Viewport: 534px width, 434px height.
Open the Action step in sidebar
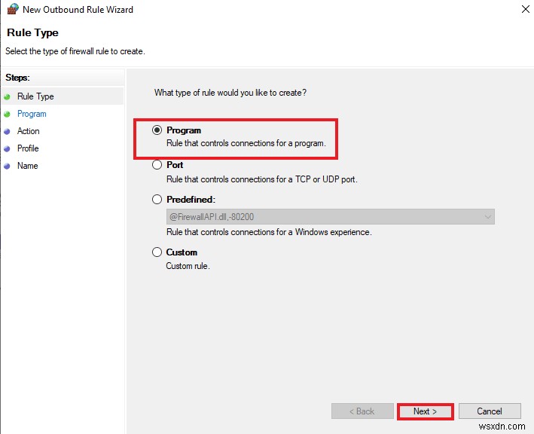(x=29, y=131)
